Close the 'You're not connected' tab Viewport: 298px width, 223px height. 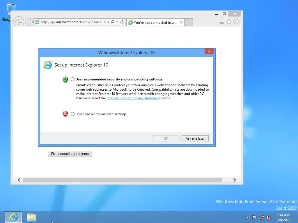pyautogui.click(x=181, y=22)
